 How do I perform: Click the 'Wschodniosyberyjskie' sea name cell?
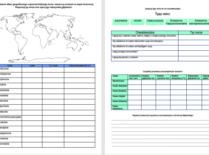click(11, 118)
